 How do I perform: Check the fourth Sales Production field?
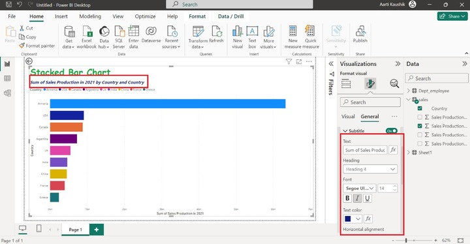pyautogui.click(x=420, y=144)
